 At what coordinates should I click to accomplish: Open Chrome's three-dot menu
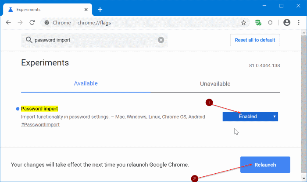299,23
